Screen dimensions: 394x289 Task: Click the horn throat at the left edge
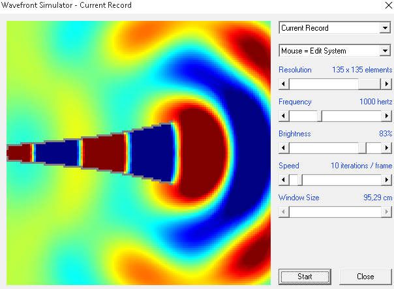click(8, 153)
